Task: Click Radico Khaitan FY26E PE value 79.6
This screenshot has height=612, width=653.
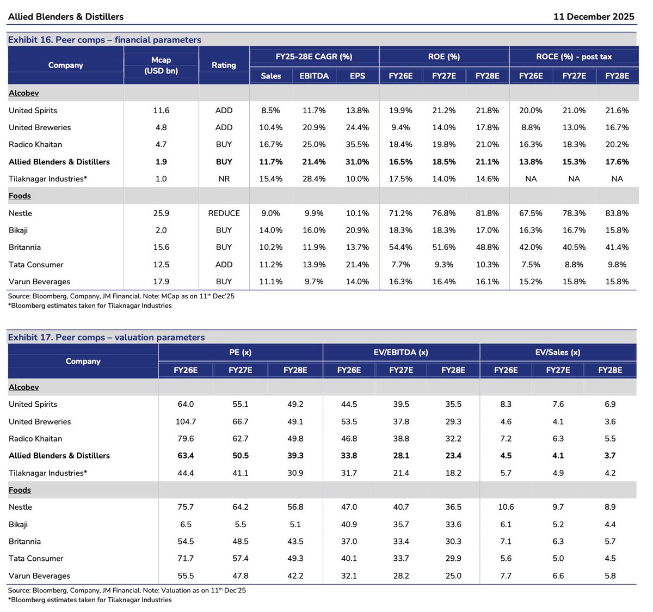Action: click(186, 438)
